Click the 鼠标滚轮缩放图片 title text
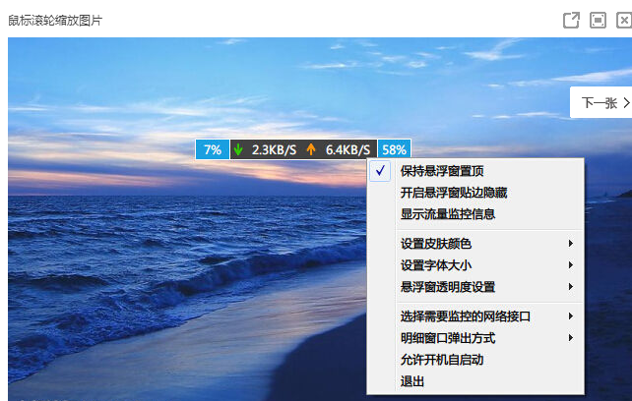 click(55, 21)
